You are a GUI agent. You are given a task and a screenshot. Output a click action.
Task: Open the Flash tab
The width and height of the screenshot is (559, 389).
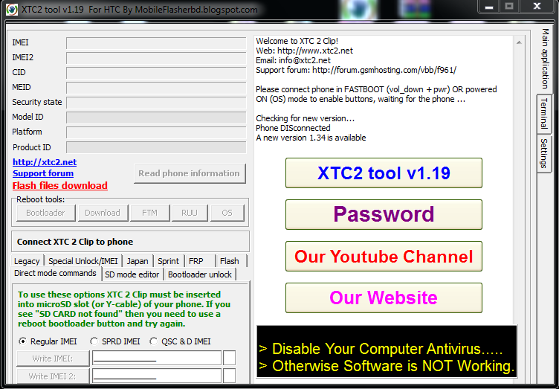[x=230, y=261]
